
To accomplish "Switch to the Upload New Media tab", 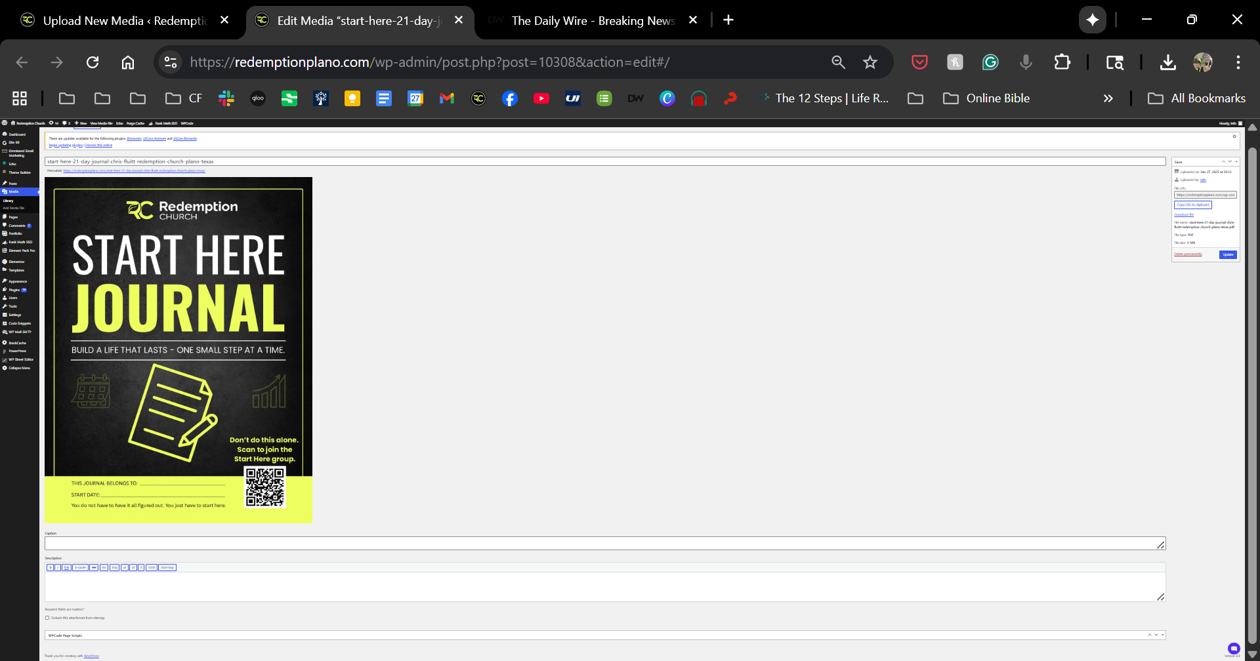I will coord(125,20).
